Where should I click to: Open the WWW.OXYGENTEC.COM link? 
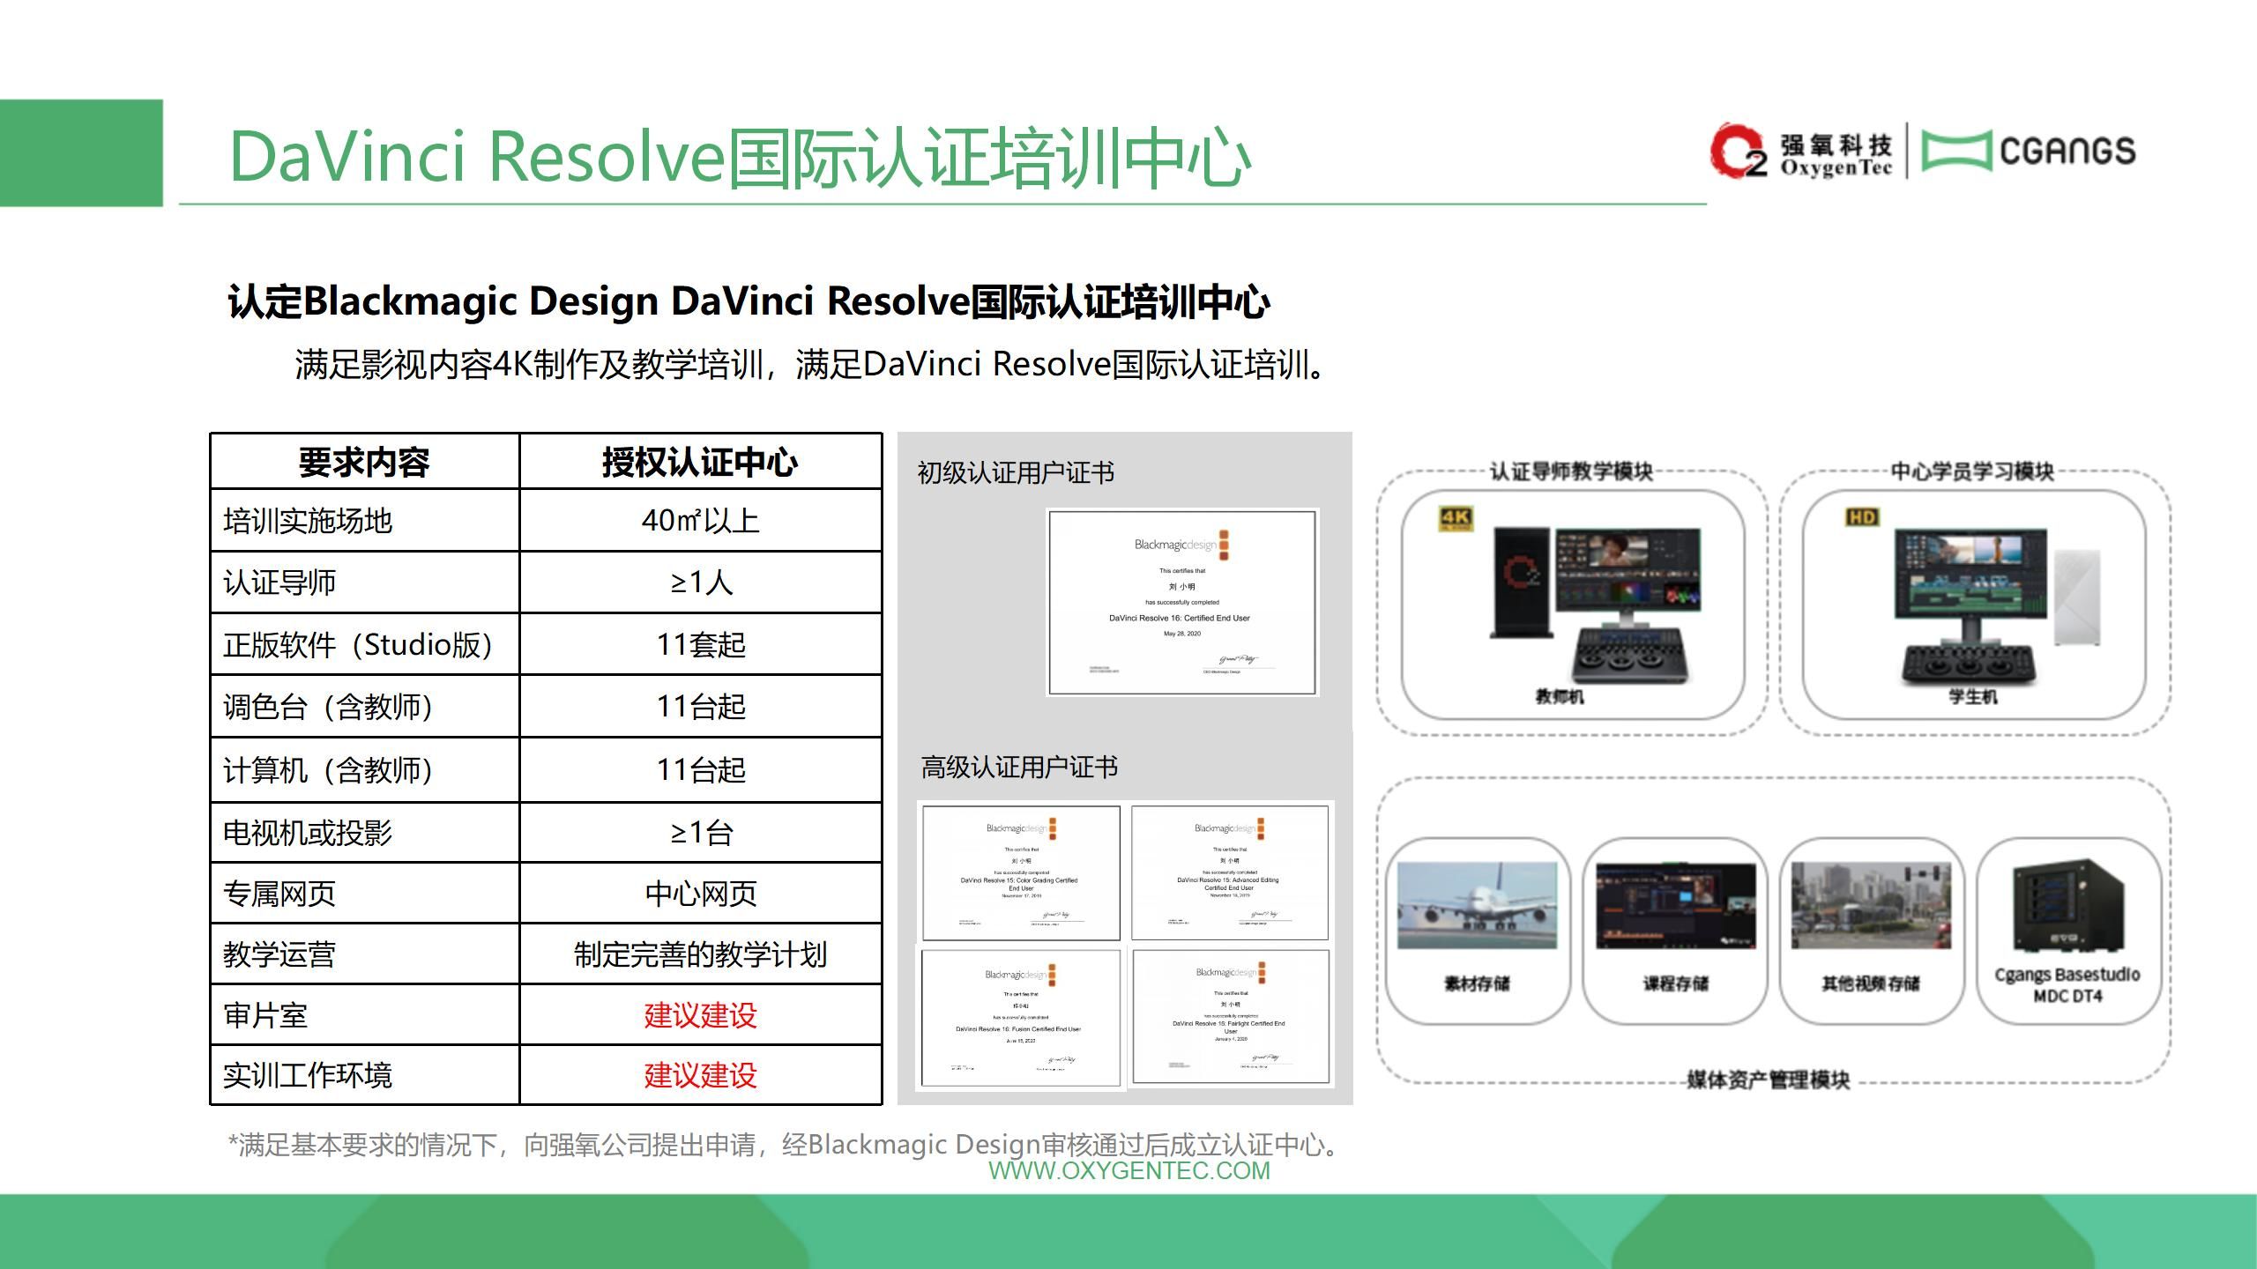pyautogui.click(x=1128, y=1170)
